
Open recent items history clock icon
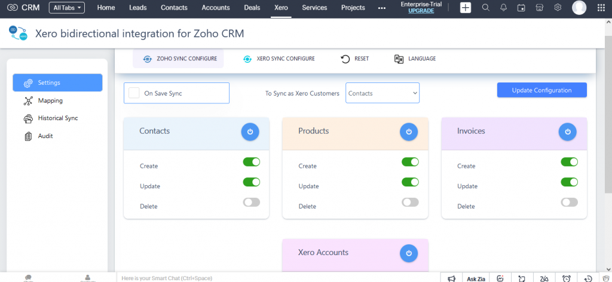tap(588, 278)
